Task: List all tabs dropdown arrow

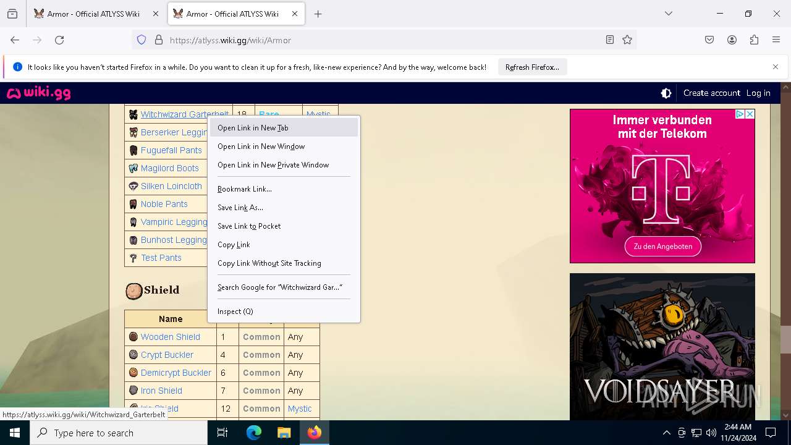Action: click(668, 14)
